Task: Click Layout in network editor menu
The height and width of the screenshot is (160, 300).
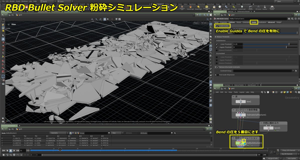Action: click(x=242, y=92)
